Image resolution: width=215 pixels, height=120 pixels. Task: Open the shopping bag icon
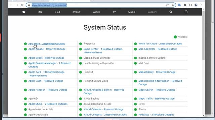point(186,12)
